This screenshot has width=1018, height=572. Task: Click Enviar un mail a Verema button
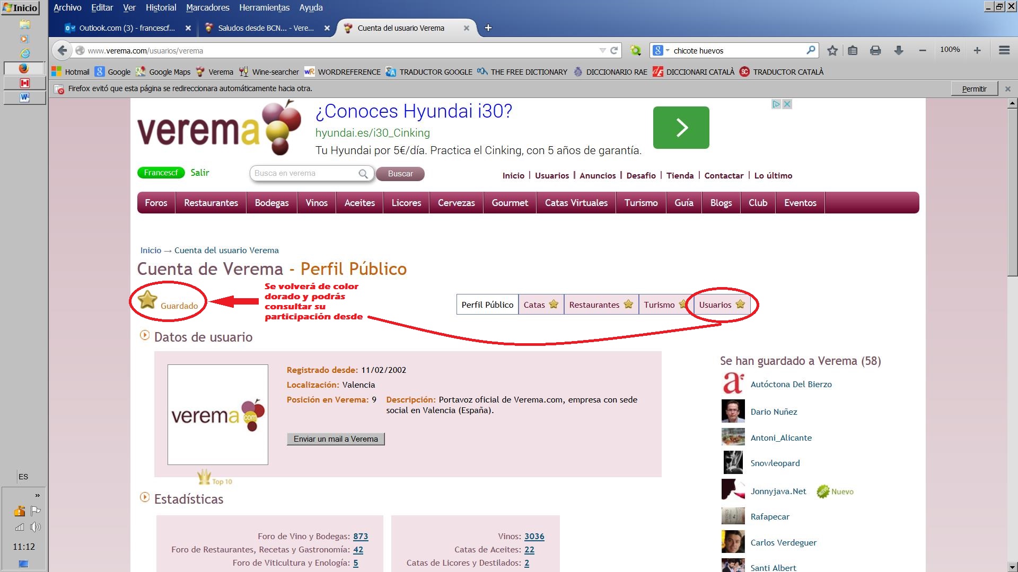tap(336, 439)
